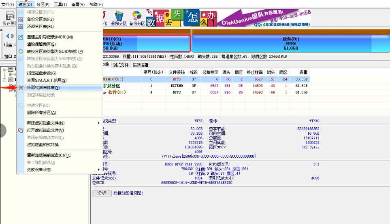
Task: Select 重新加载当前磁盘(Ctrl_L) entry
Action: click(60, 155)
